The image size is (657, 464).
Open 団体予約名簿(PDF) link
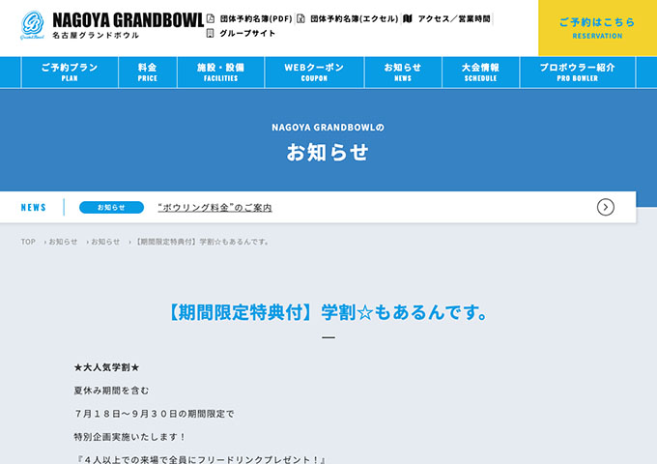pyautogui.click(x=256, y=18)
